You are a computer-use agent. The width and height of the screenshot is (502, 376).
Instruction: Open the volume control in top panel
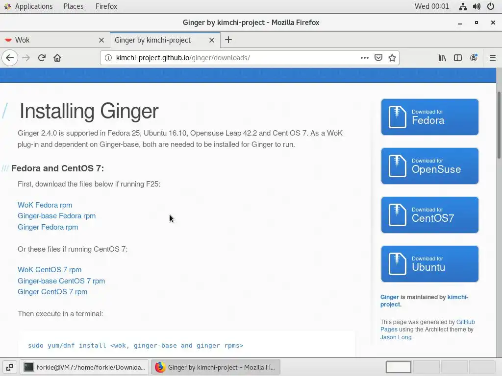click(x=477, y=6)
